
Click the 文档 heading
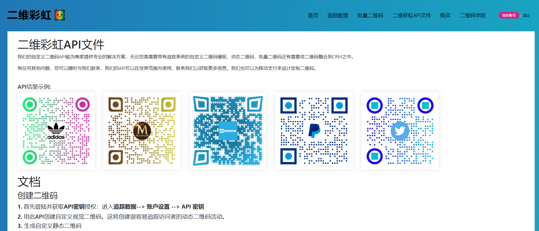click(29, 182)
